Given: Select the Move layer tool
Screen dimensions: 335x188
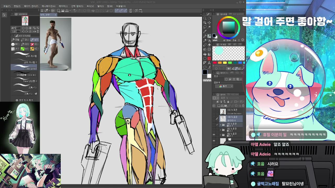Looking at the screenshot, I should pyautogui.click(x=209, y=23).
